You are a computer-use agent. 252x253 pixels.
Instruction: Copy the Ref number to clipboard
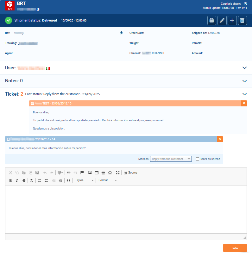click(x=121, y=33)
